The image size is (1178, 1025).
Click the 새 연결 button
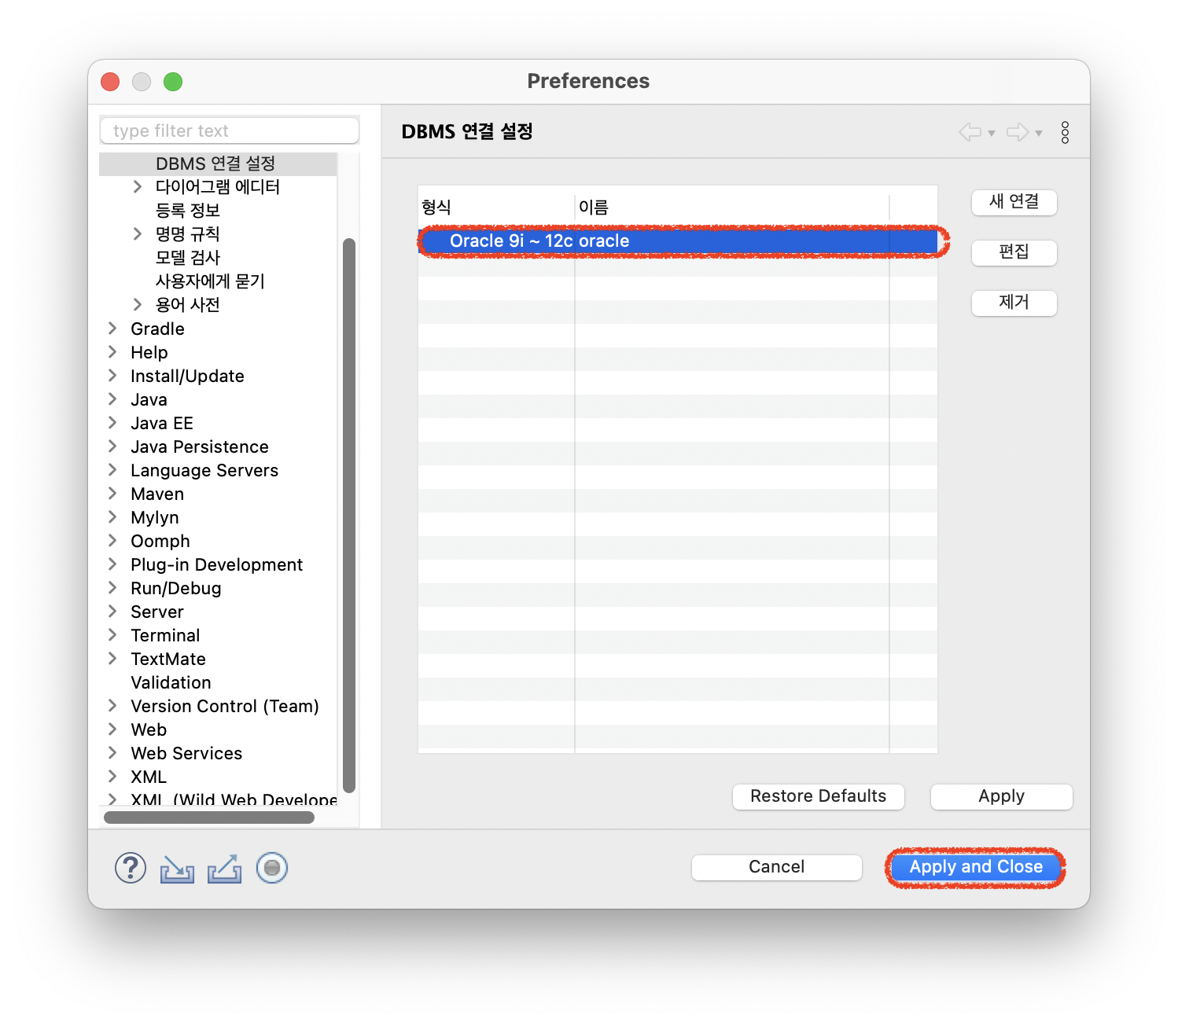point(1014,202)
